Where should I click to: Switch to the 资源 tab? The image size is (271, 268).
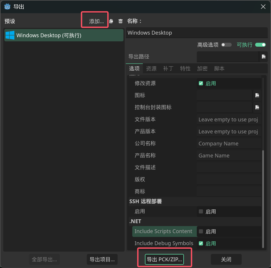point(151,69)
